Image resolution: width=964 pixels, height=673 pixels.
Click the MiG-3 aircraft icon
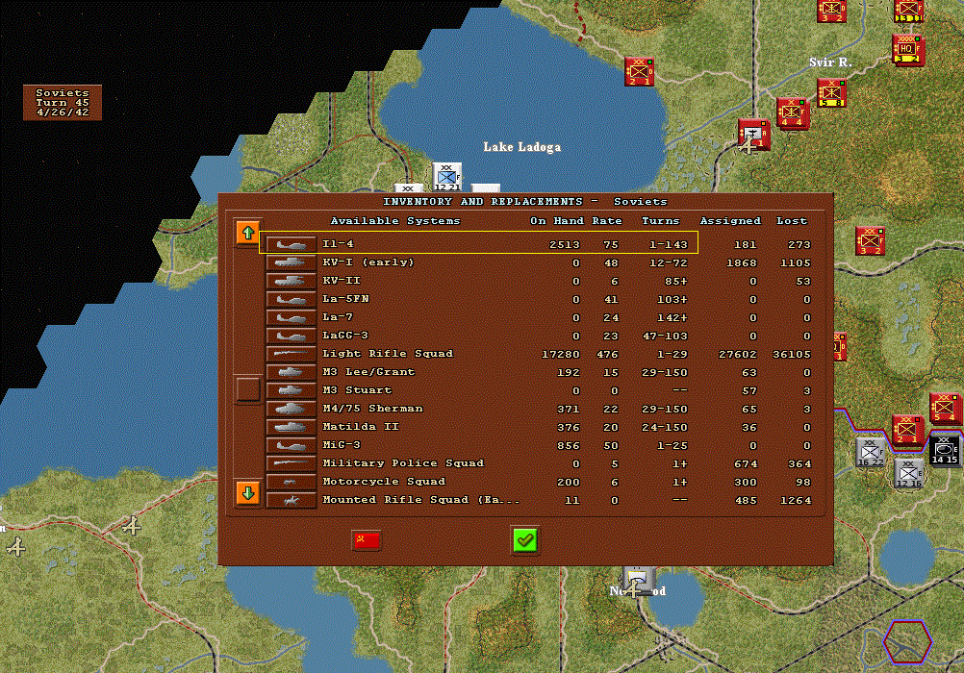coord(292,445)
